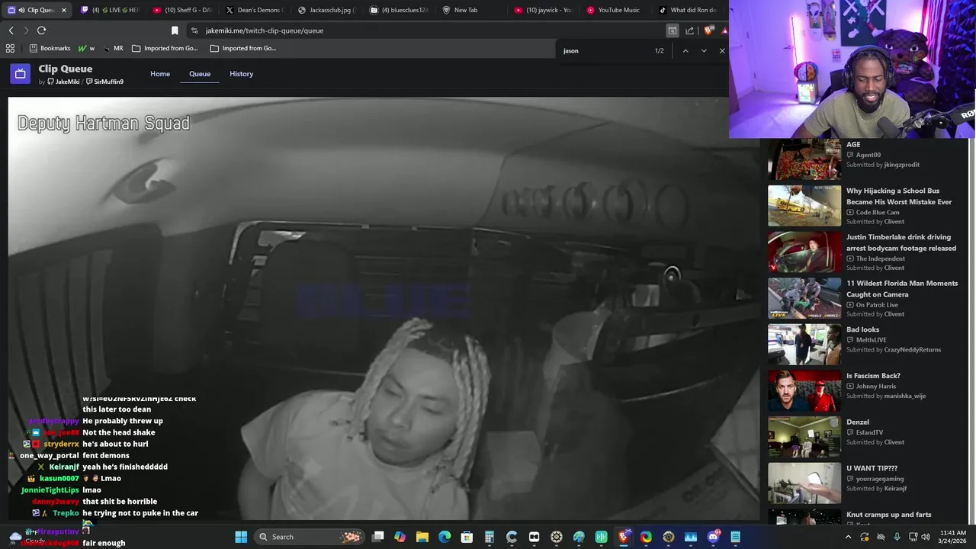976x549 pixels.
Task: Open Microsoft Edge from the taskbar
Action: pos(445,537)
